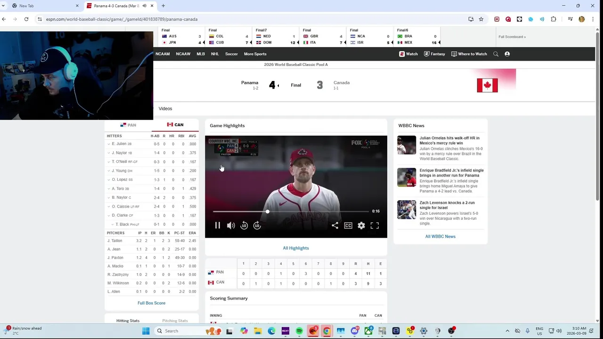Mute the video with the volume icon

coord(231,226)
